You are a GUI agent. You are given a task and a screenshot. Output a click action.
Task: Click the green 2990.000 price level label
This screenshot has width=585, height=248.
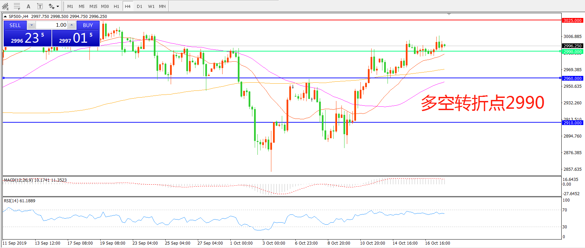[572, 52]
